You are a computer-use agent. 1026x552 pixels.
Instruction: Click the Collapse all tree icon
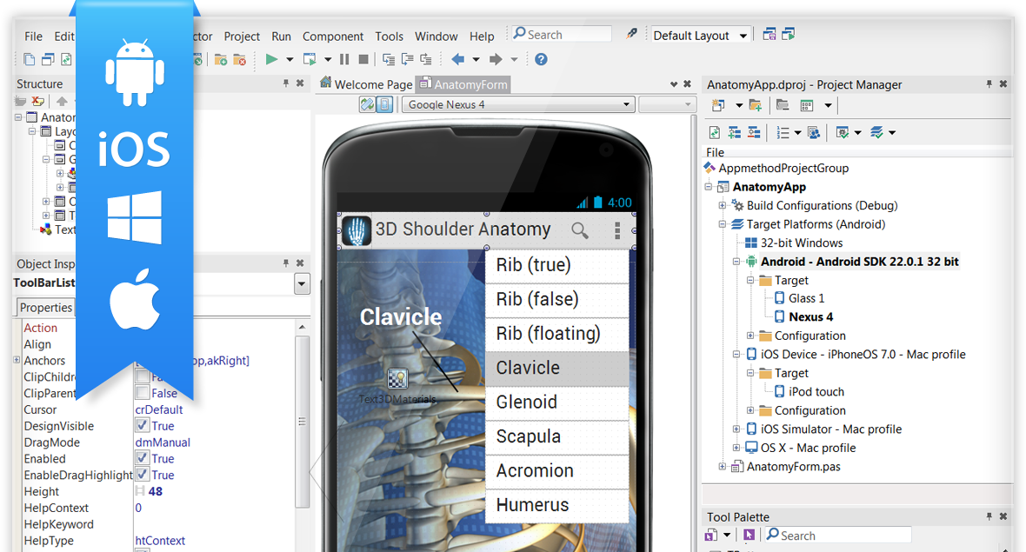coord(754,133)
